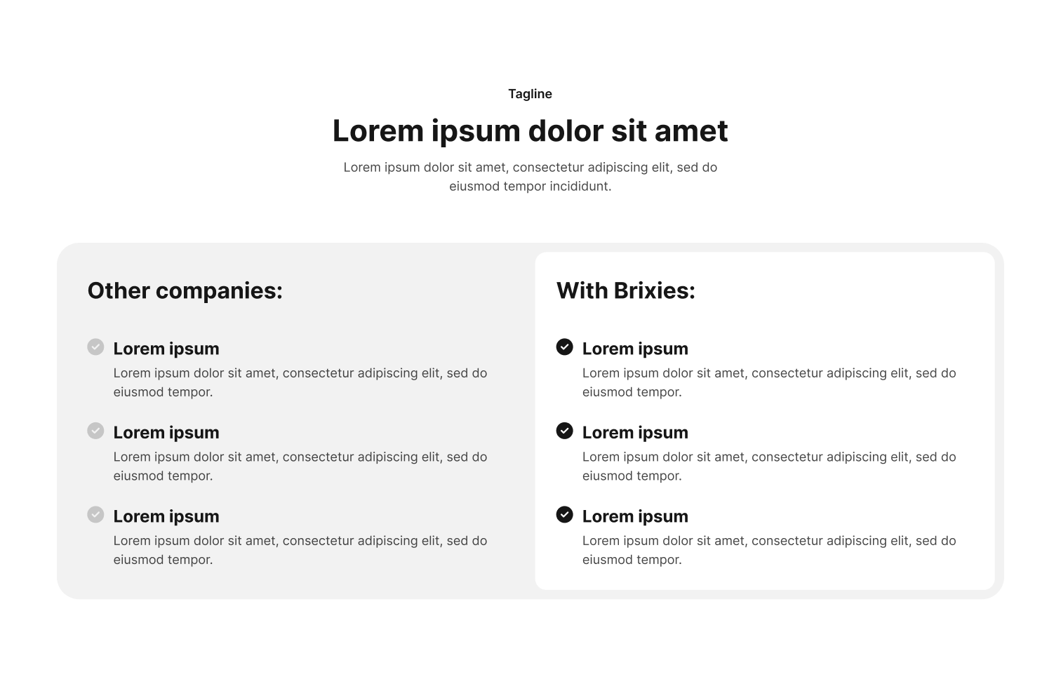Click first Lorem ipsum title under With Brixies
This screenshot has width=1061, height=684.
(x=635, y=349)
